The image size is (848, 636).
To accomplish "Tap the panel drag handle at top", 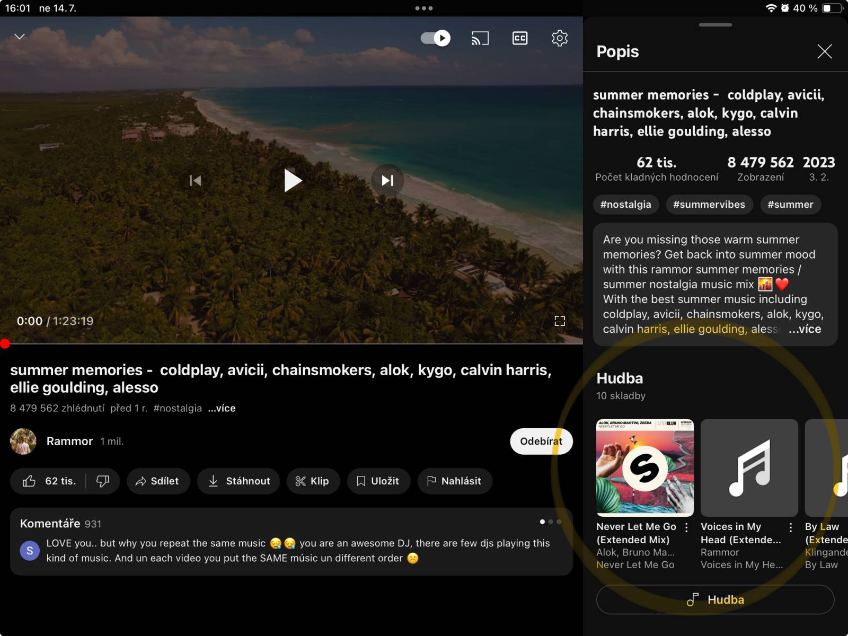I will (715, 25).
